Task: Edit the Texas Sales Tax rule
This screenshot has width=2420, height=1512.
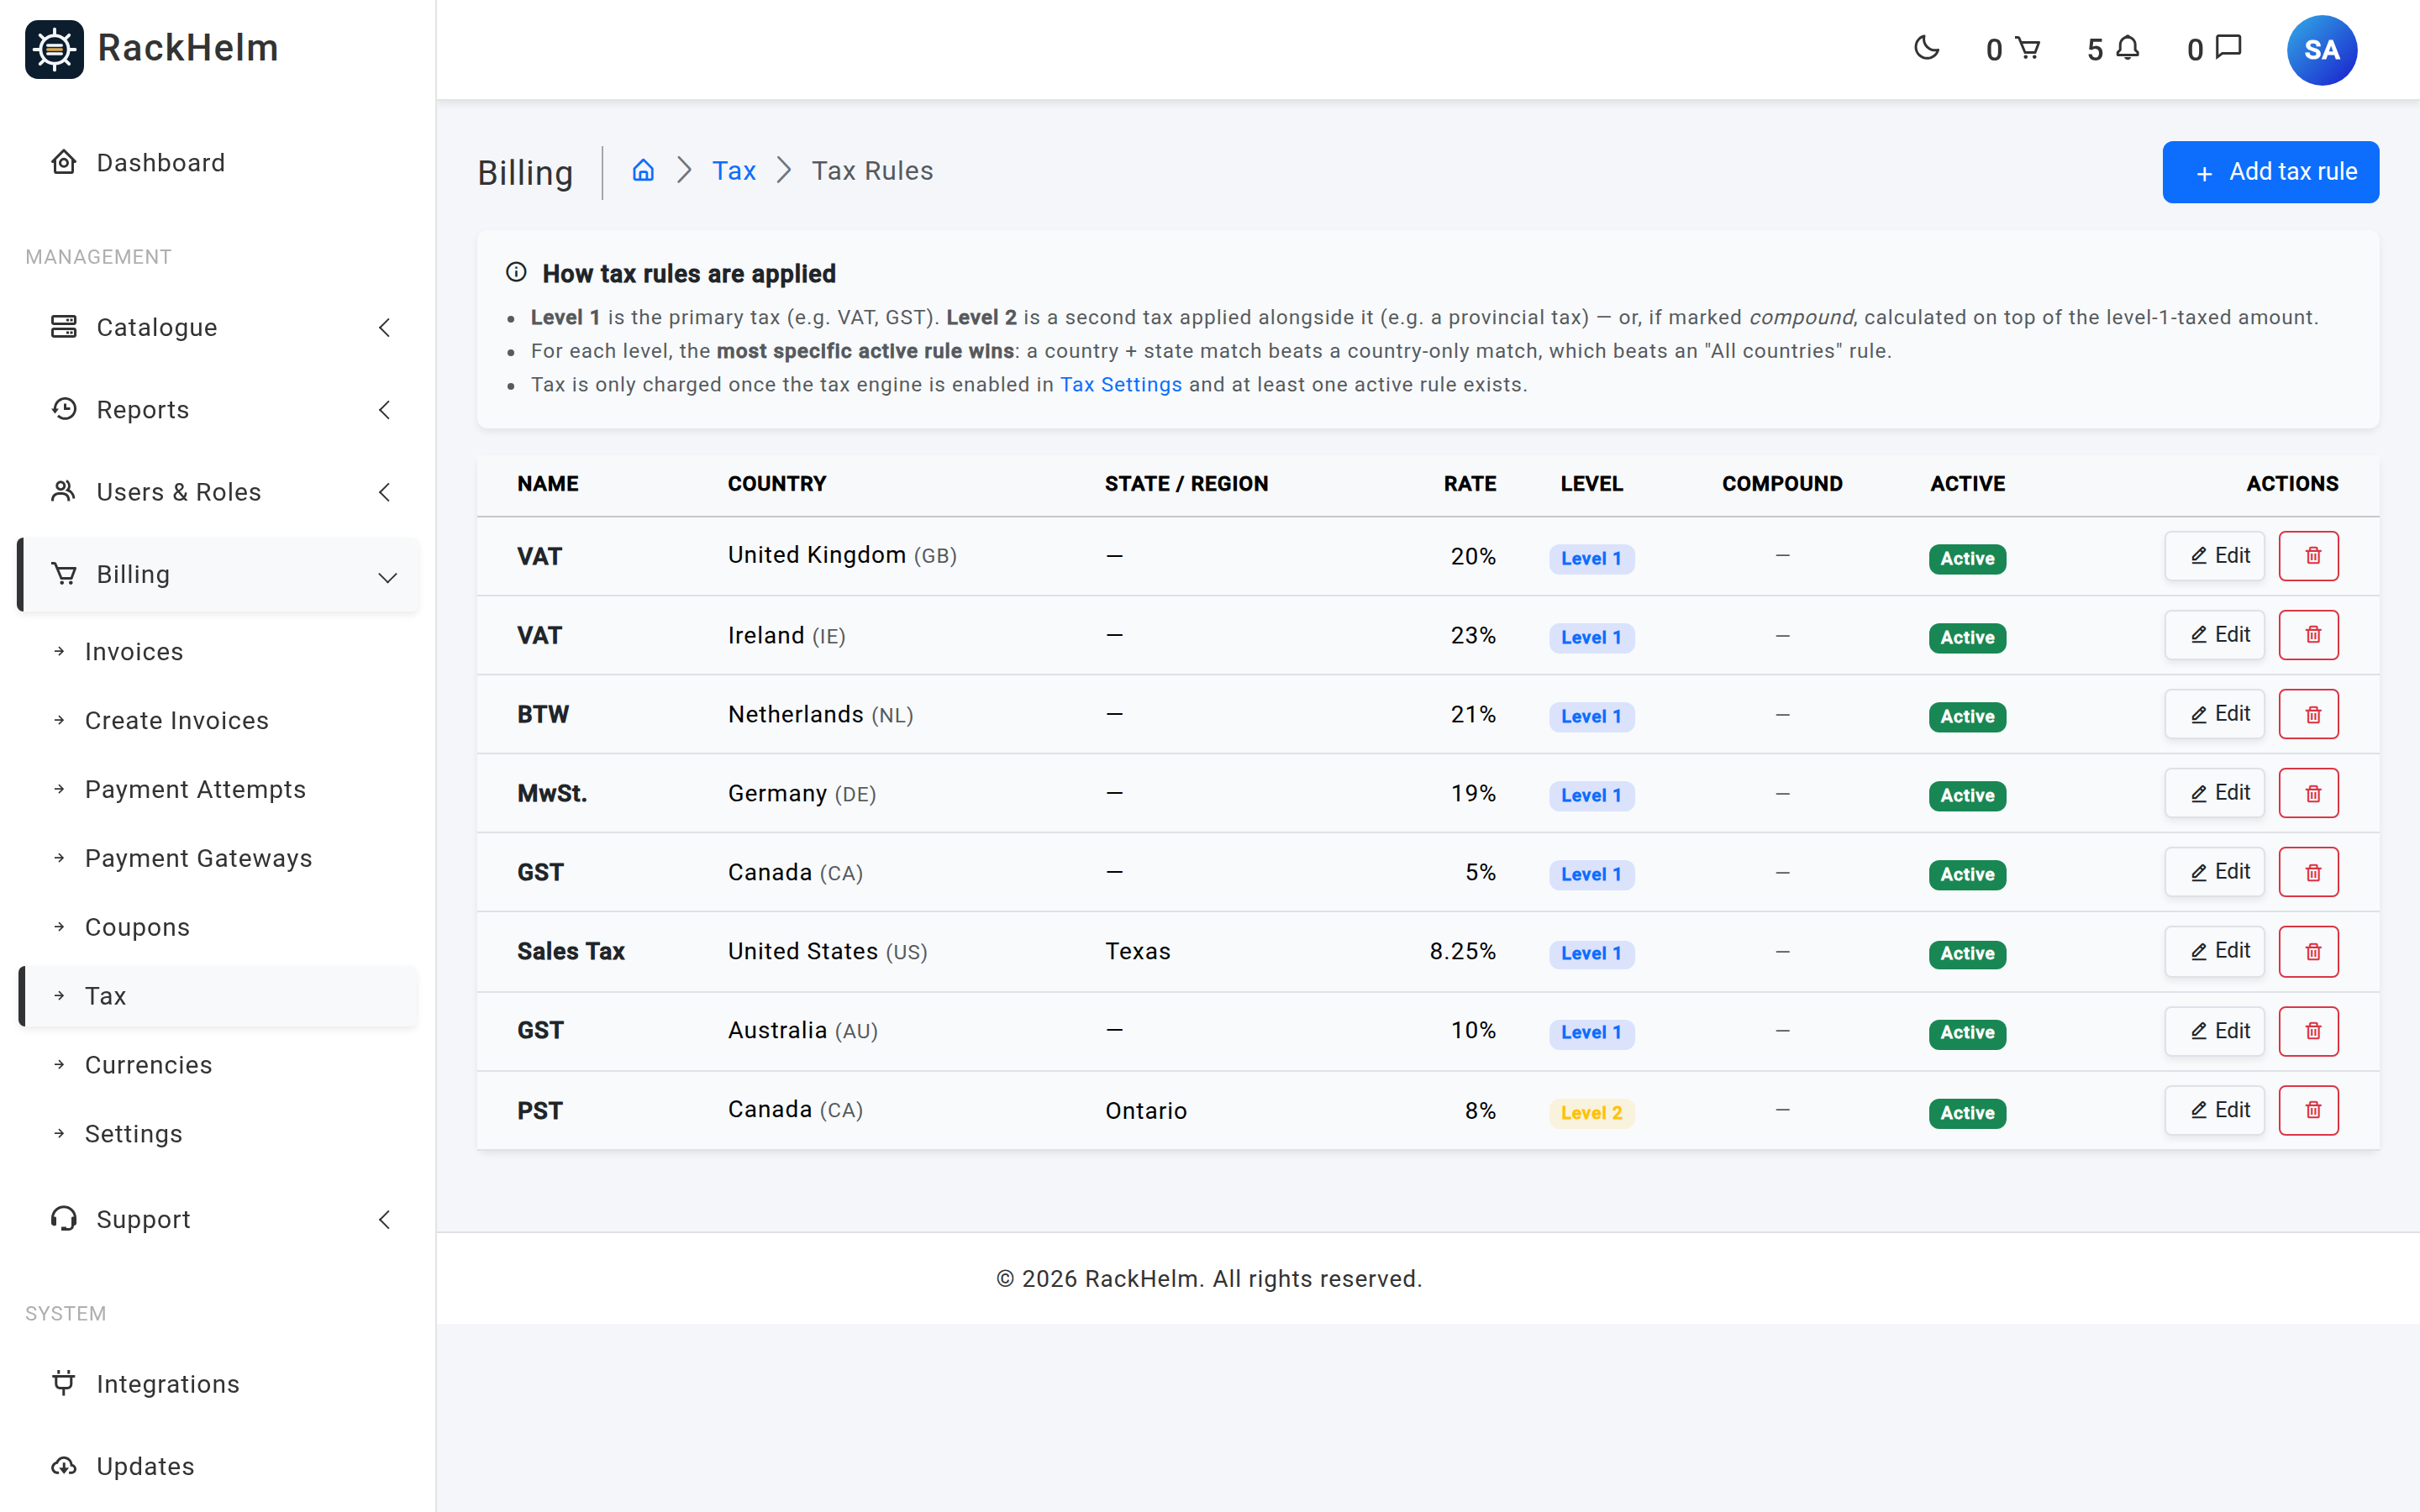Action: (x=2214, y=951)
